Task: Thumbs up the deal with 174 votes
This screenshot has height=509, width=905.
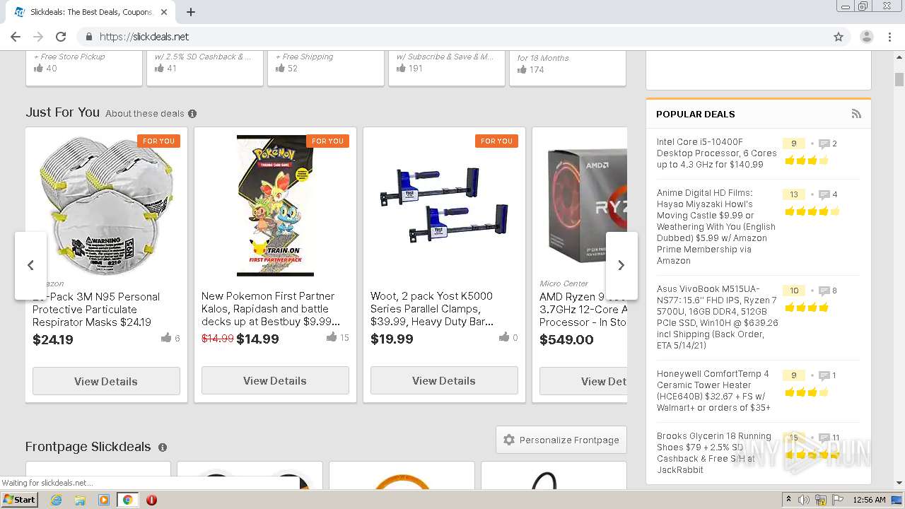Action: pyautogui.click(x=522, y=69)
